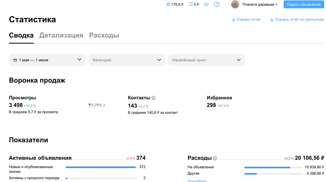The image size is (326, 182).
Task: Open the calendar icon in the date filter
Action: 15,60
